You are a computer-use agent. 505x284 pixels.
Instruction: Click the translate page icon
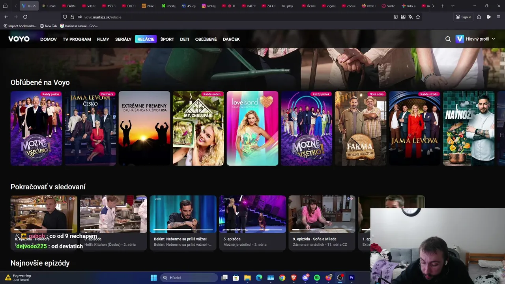click(x=411, y=17)
